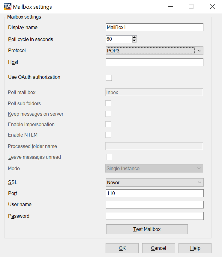
Task: Open Help for mailbox settings
Action: [195, 248]
